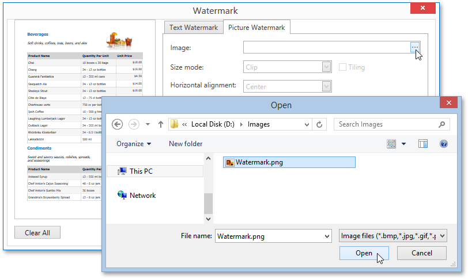Expand the address bar path dropdown
Viewport: 468px width, 279px height.
pyautogui.click(x=307, y=124)
